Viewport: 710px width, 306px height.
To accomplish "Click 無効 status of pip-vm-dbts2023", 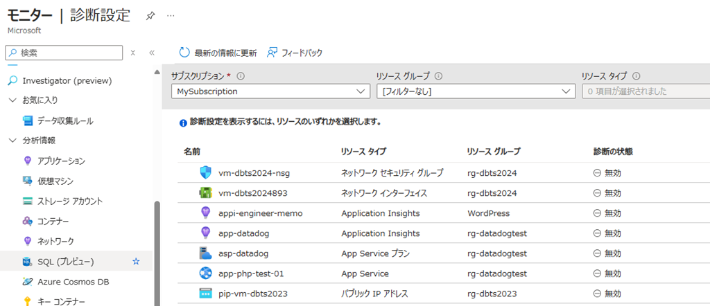I will [607, 294].
